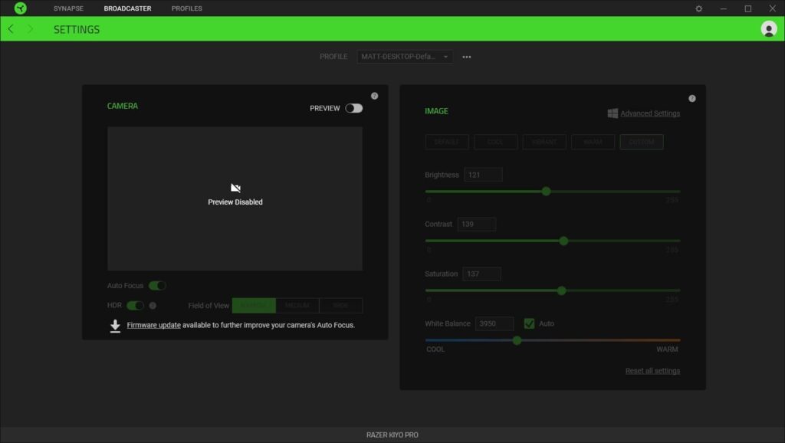Viewport: 785px width, 443px height.
Task: Click the White Balance slider handle
Action: click(x=517, y=340)
